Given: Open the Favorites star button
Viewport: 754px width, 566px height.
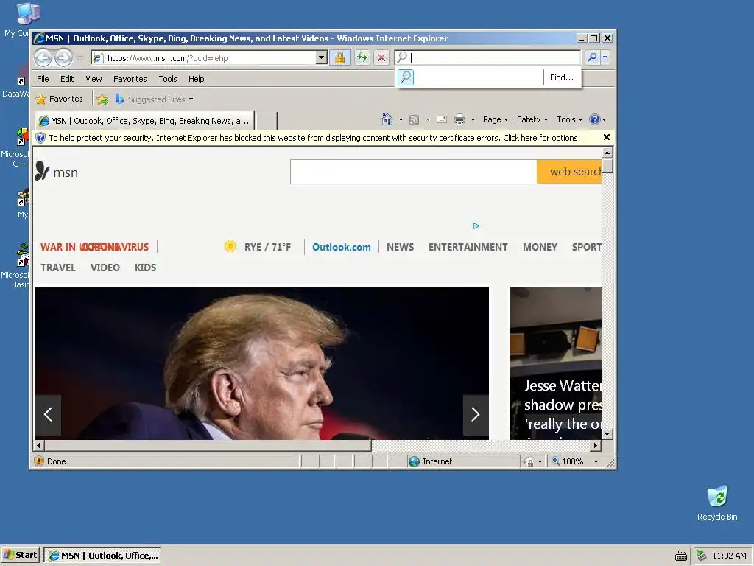Looking at the screenshot, I should tap(60, 99).
